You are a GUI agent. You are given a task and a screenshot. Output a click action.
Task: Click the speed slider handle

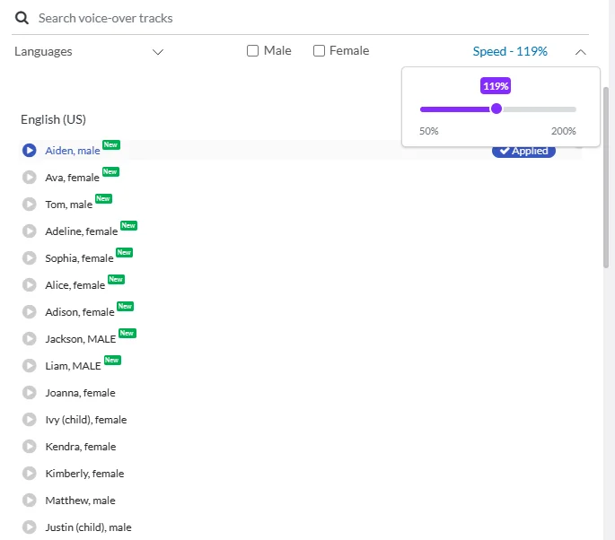click(x=496, y=109)
